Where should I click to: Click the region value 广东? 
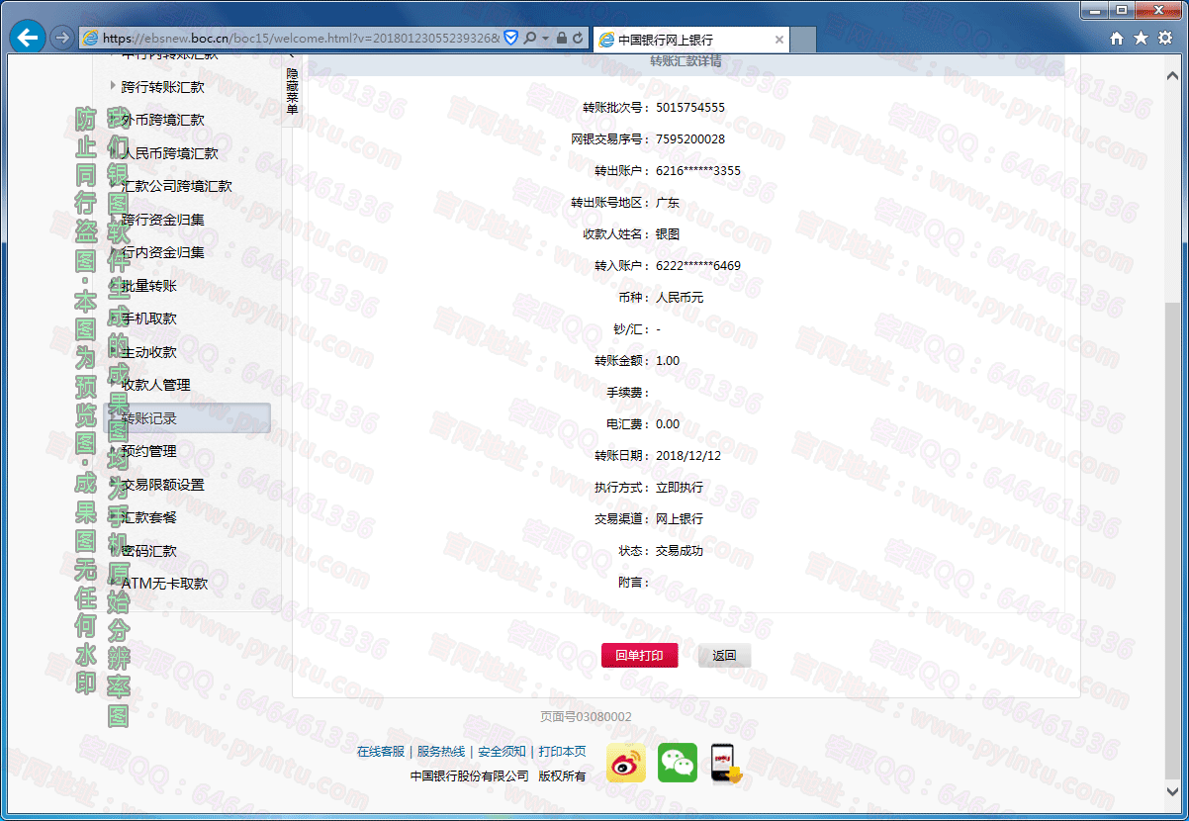pos(668,203)
